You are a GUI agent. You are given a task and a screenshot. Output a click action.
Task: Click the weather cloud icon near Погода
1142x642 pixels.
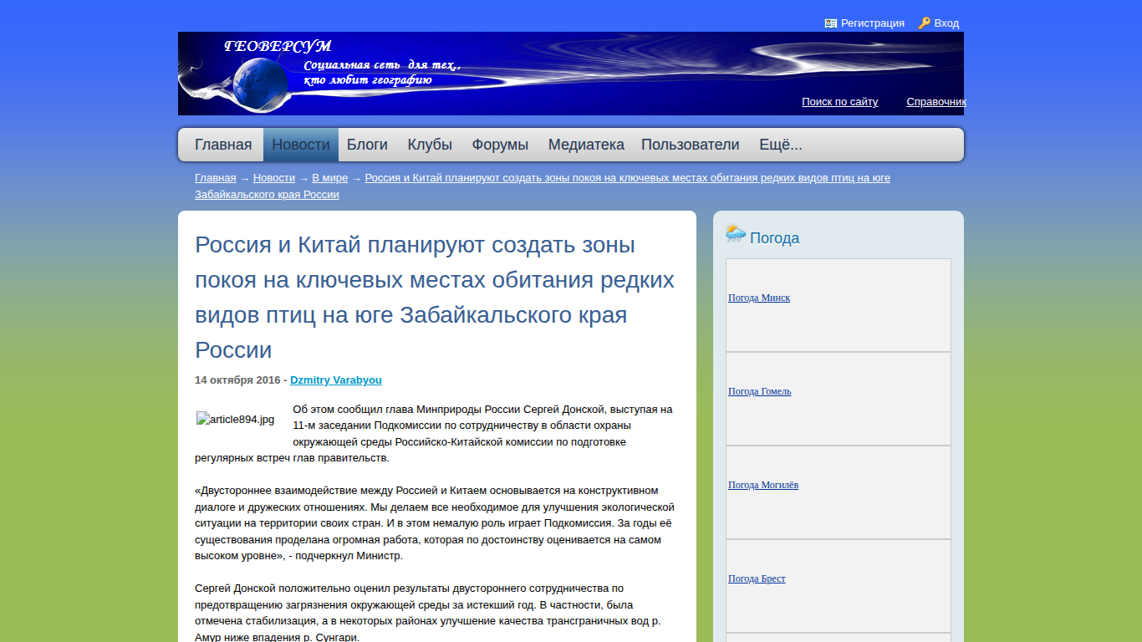click(736, 233)
